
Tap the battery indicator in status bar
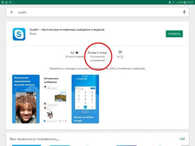click(185, 2)
